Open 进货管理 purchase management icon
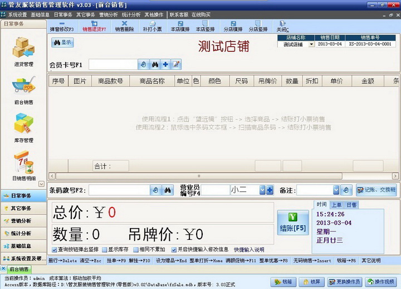 click(23, 50)
